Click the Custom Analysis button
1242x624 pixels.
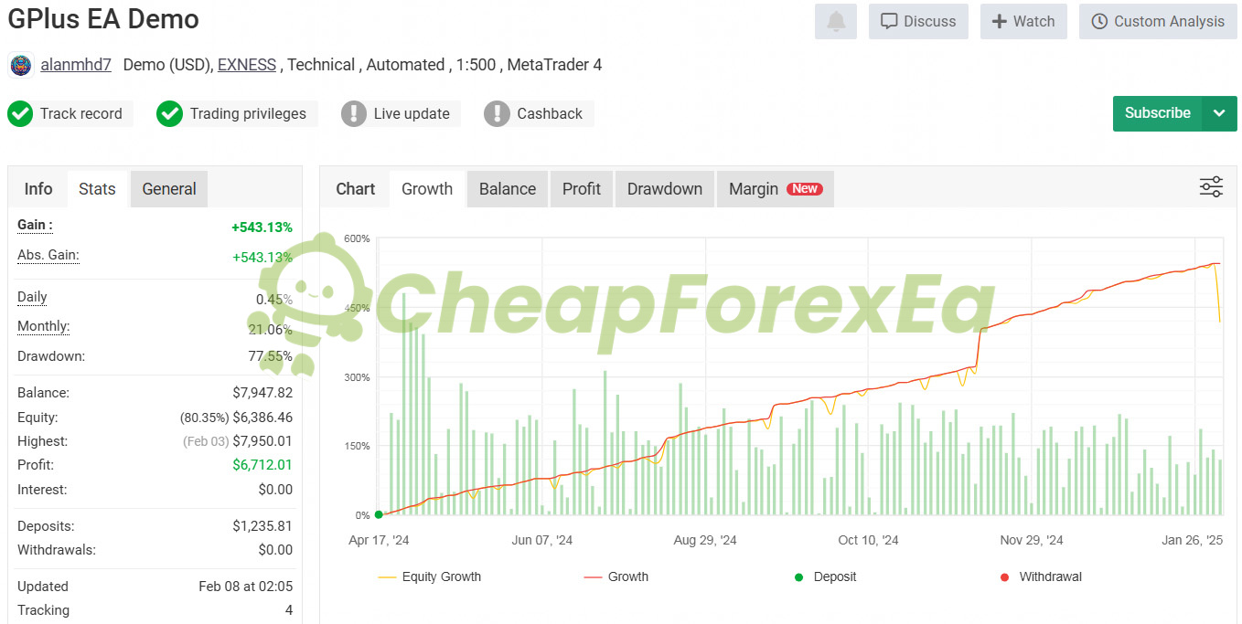coord(1158,22)
